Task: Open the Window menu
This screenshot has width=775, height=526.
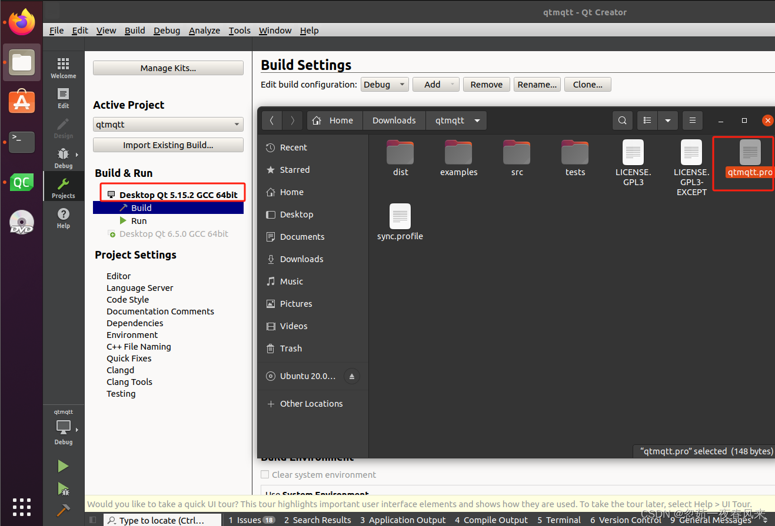Action: point(275,31)
